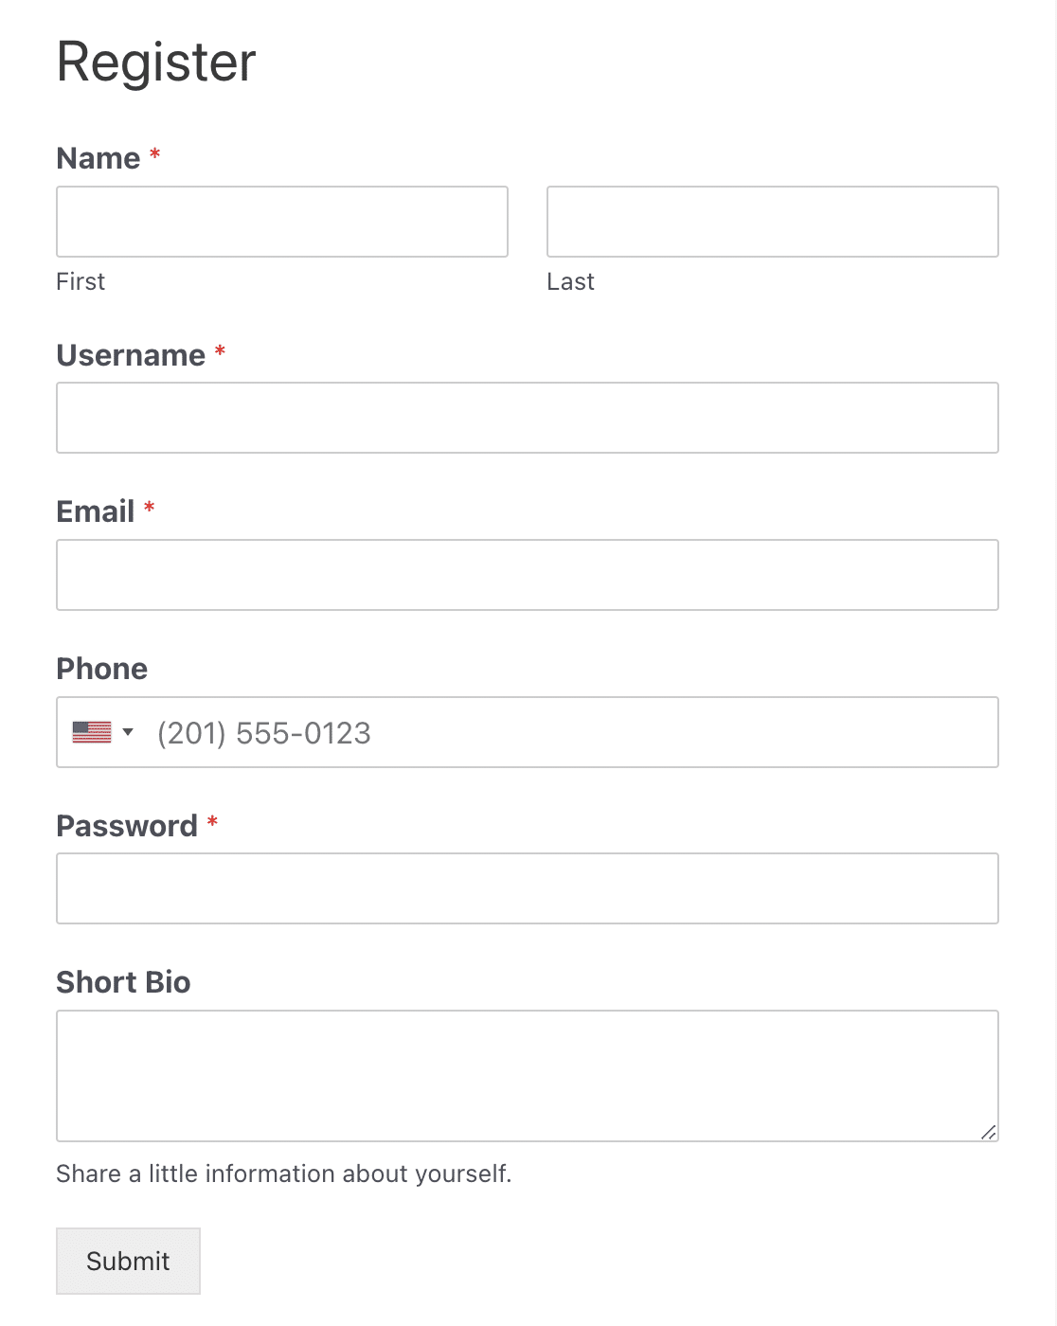Click the Last name input box
This screenshot has height=1326, width=1057.
pyautogui.click(x=772, y=222)
